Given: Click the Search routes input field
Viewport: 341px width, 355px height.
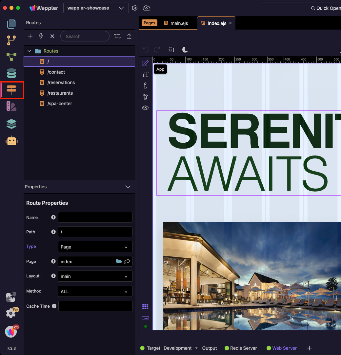Looking at the screenshot, I should [85, 36].
